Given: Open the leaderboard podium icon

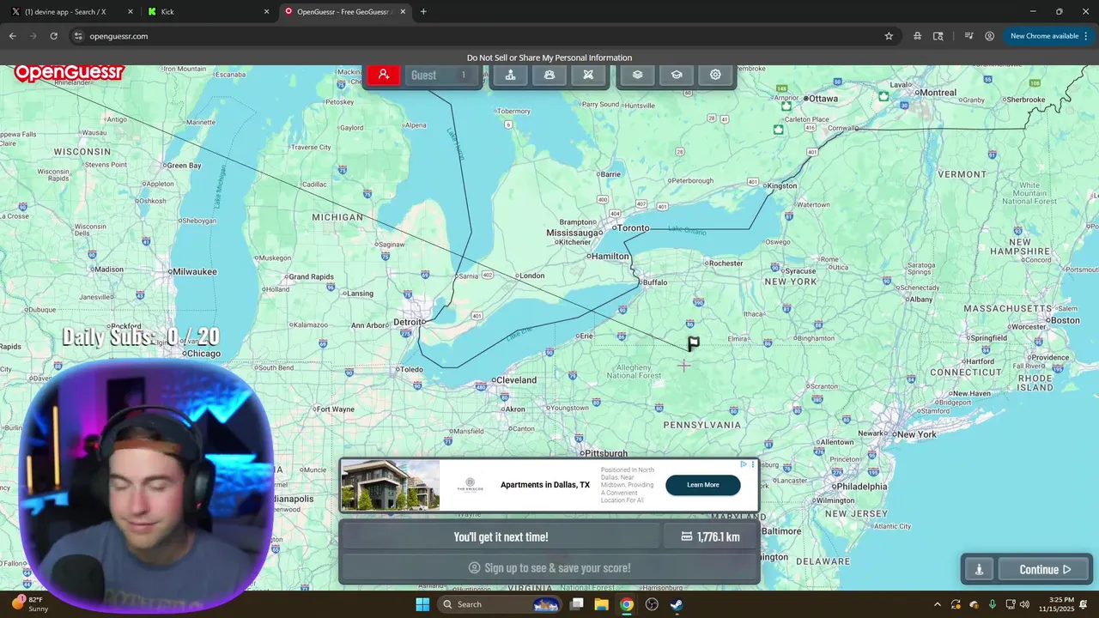Looking at the screenshot, I should (510, 75).
